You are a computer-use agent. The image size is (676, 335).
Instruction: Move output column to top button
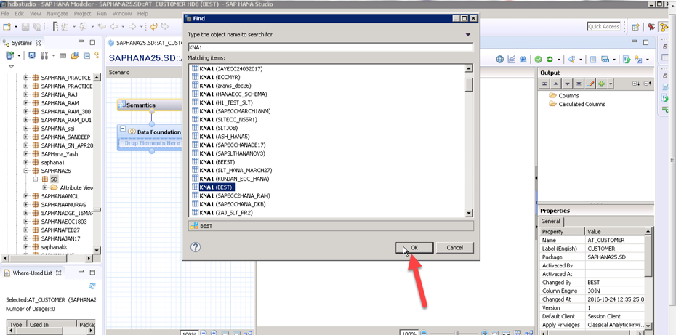tap(544, 84)
